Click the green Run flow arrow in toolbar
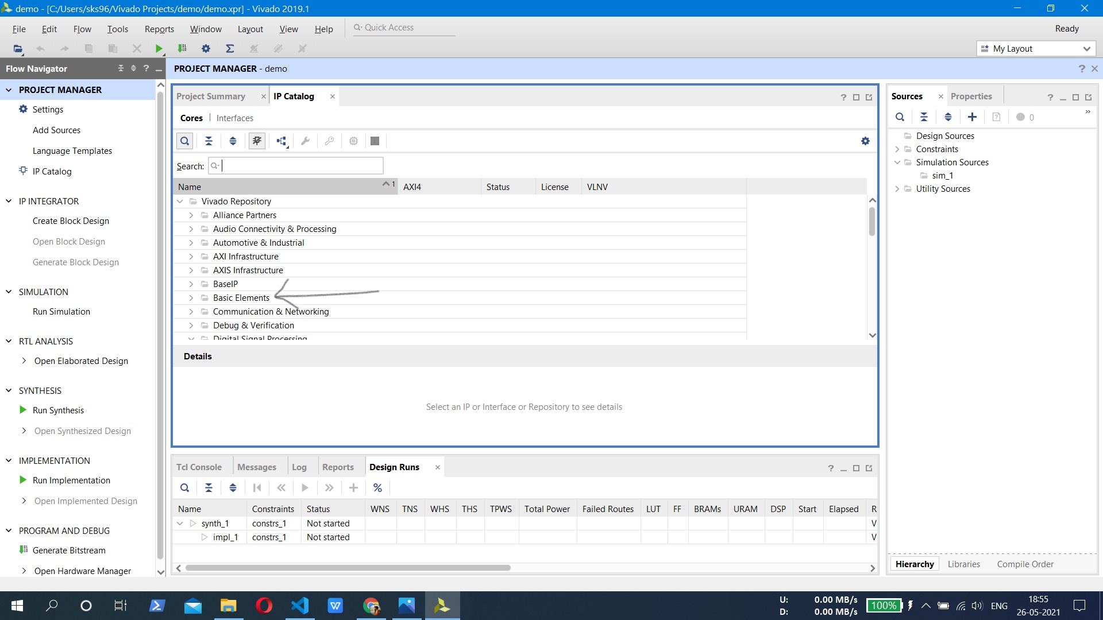Screen dimensions: 1103x620 point(159,49)
